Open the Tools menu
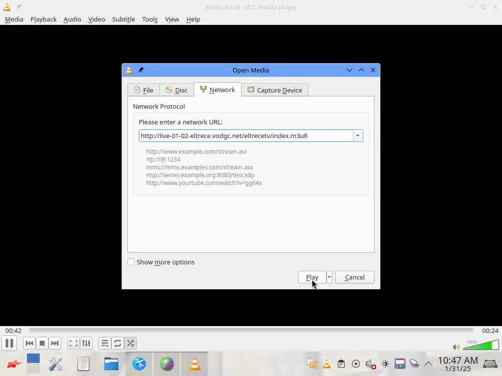Screen dimensions: 502x376 [x=150, y=19]
